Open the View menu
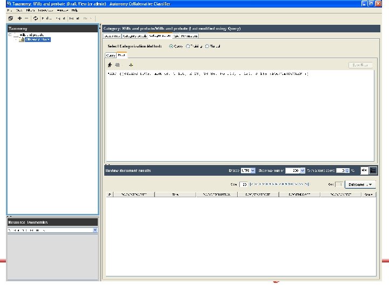 19,10
